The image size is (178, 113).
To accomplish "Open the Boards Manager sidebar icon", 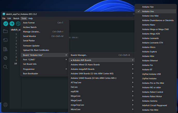I will tap(5, 40).
